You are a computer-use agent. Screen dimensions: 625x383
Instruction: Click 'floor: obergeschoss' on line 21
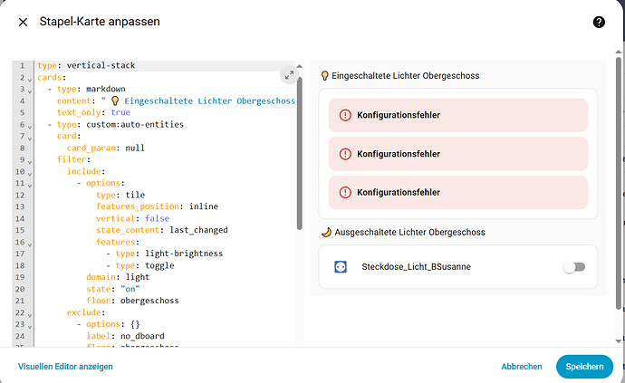click(x=133, y=301)
